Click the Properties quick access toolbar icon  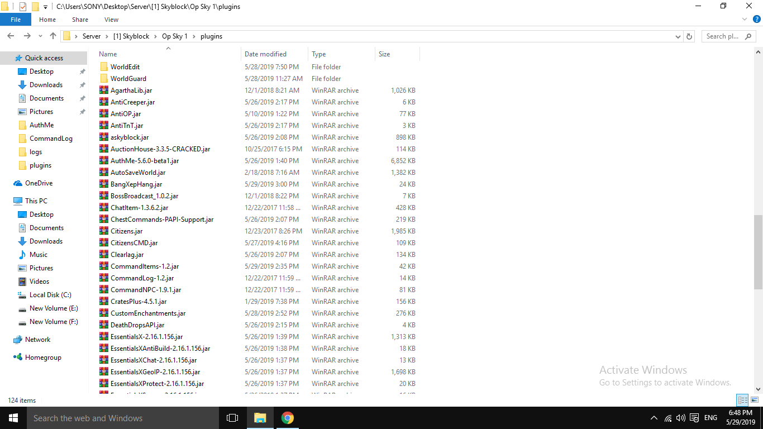point(23,6)
